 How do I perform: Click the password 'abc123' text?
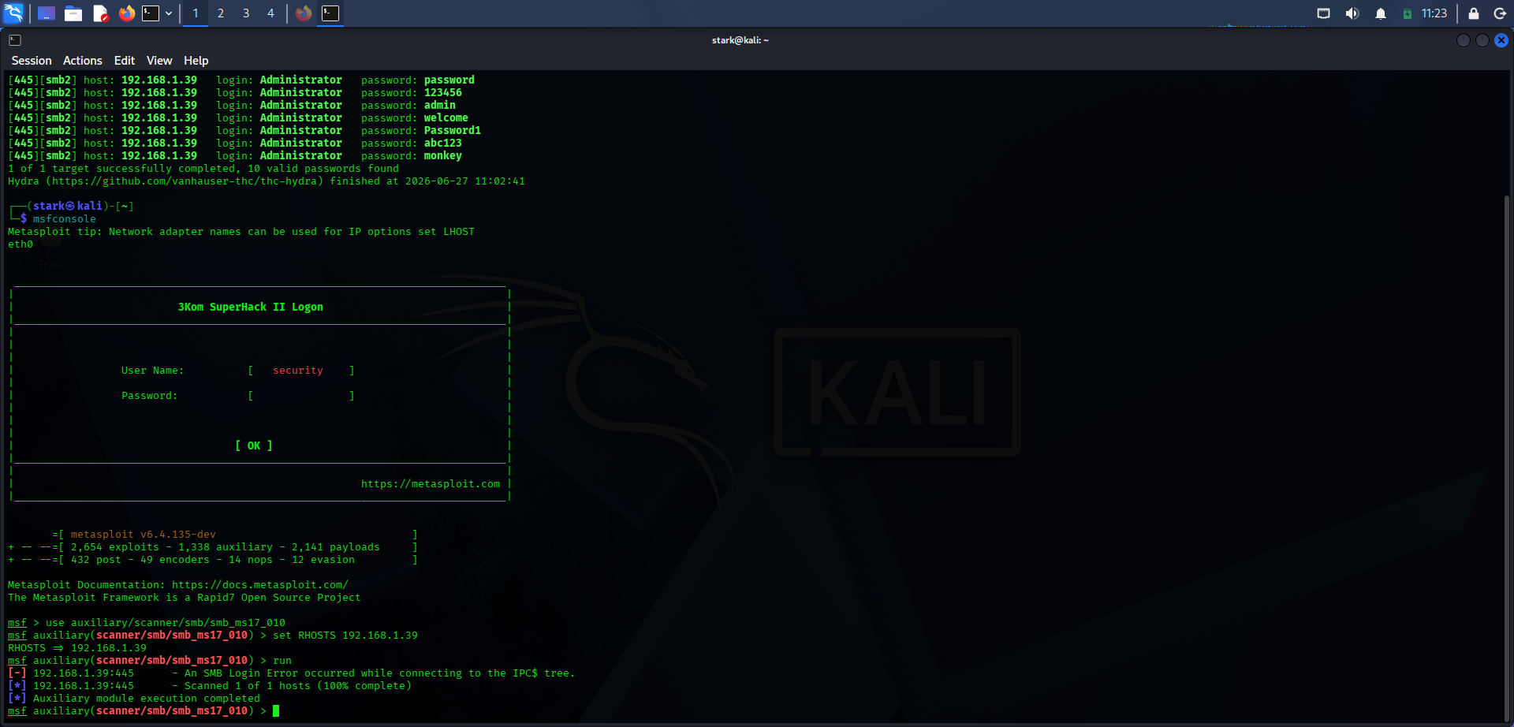443,144
